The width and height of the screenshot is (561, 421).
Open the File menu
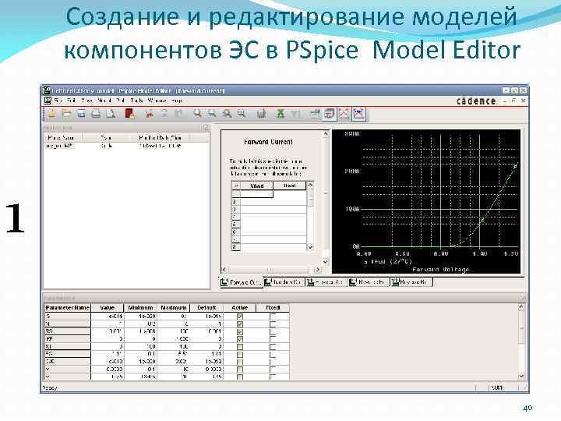tap(58, 101)
